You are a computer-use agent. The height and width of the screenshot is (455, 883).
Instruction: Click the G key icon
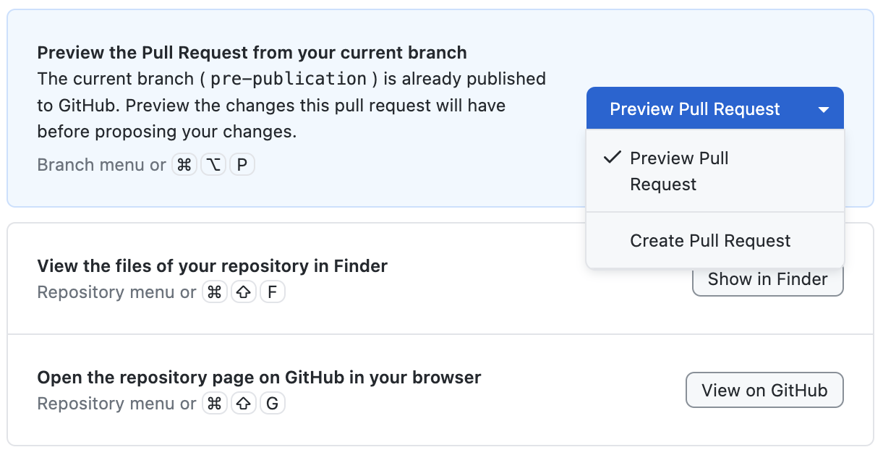pos(273,404)
